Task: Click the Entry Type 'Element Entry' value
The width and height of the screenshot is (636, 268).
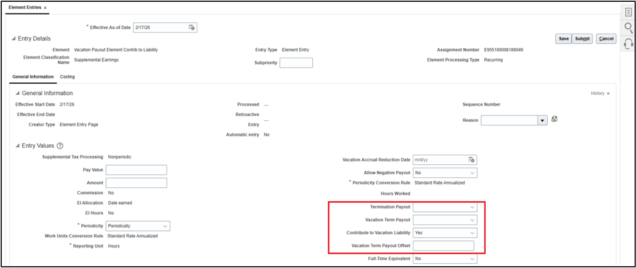Action: point(295,50)
